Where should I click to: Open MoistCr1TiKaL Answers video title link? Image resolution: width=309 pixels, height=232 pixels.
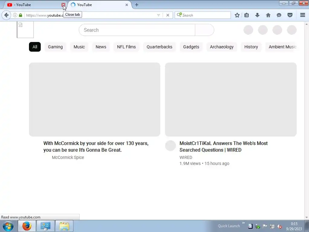(x=224, y=147)
